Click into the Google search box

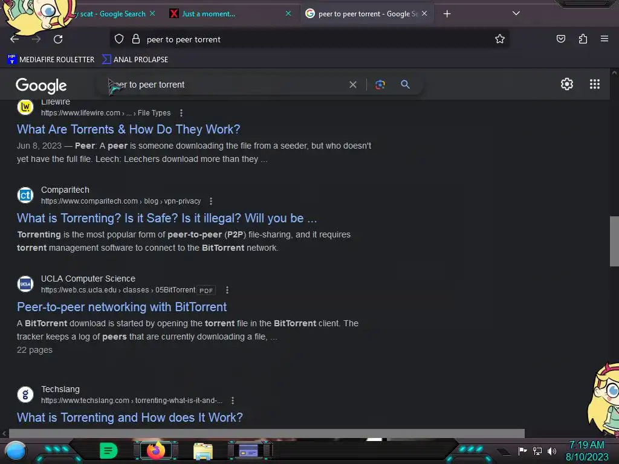tap(225, 85)
